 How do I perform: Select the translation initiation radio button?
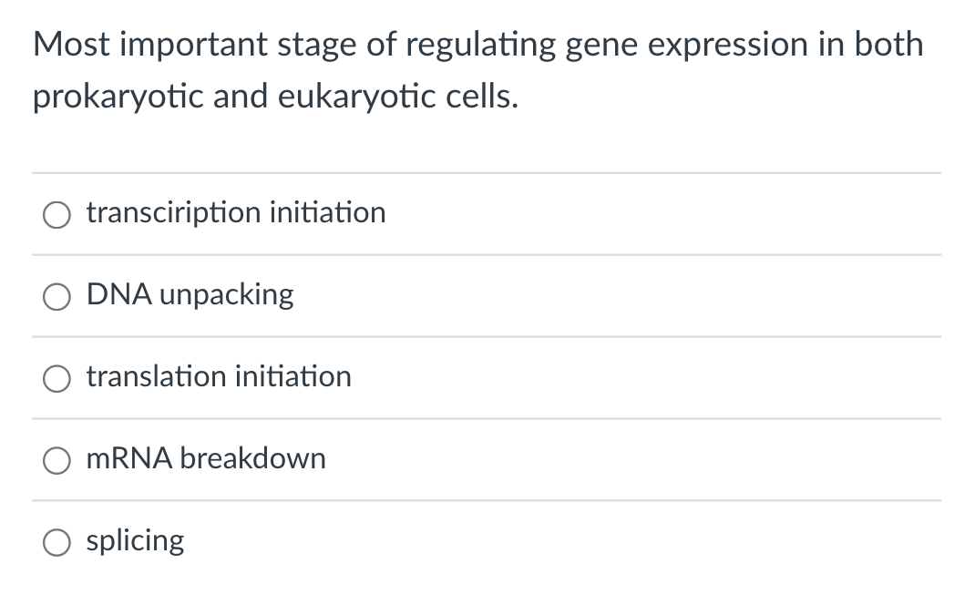56,378
